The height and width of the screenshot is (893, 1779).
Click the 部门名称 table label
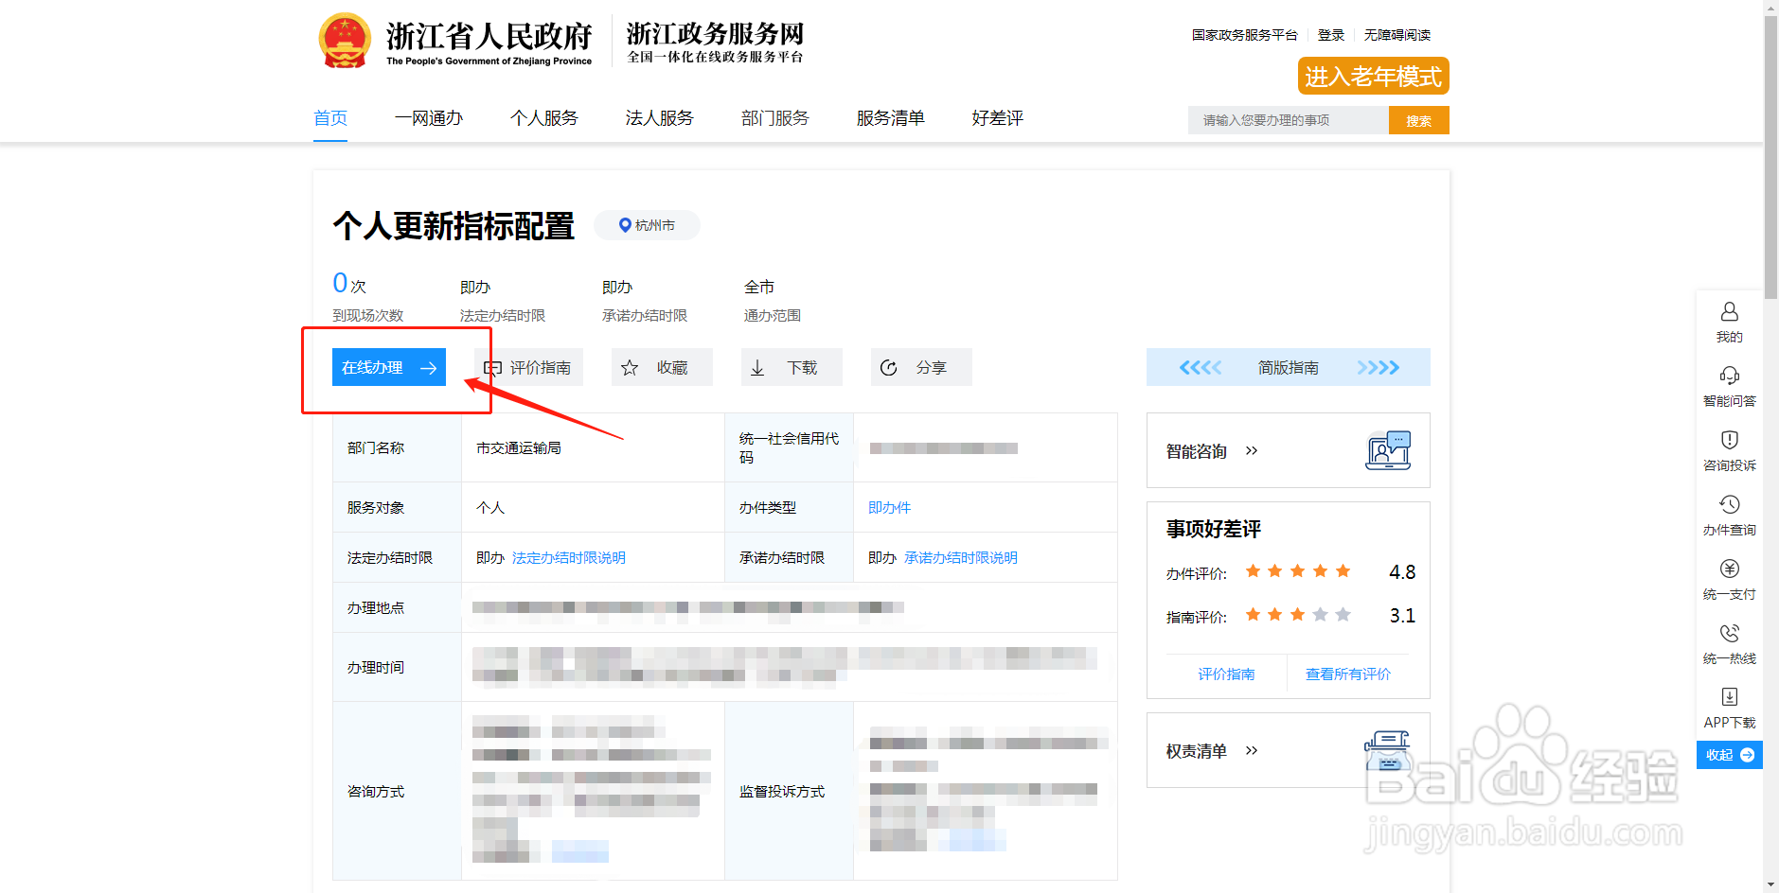(376, 448)
